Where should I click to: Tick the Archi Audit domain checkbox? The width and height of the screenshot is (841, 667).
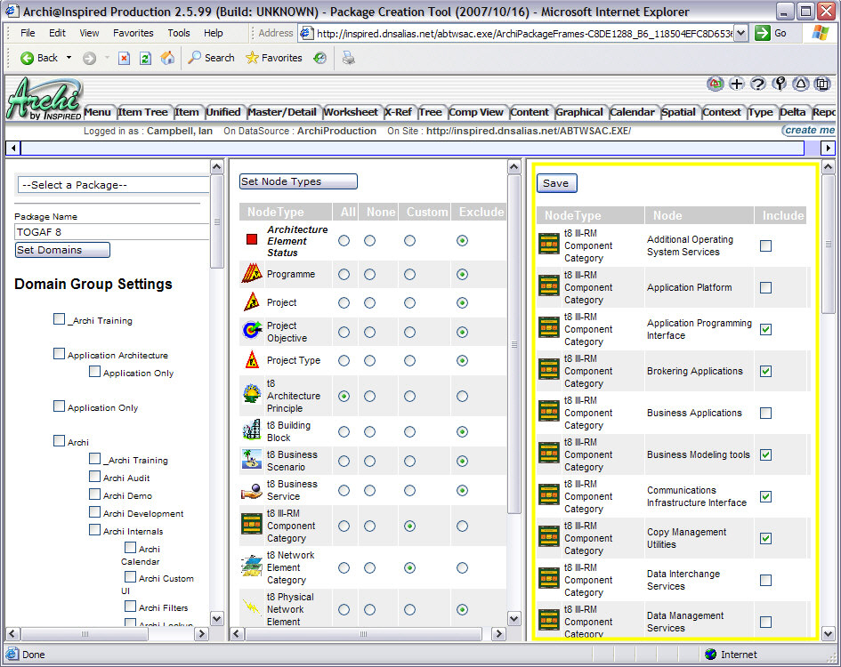pyautogui.click(x=95, y=478)
